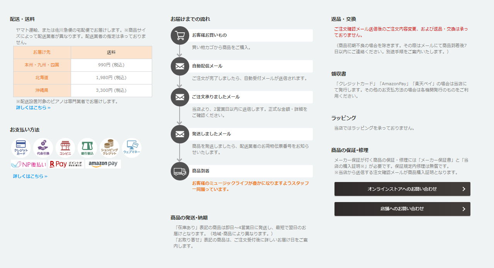The image size is (494, 268).
Task: Click the 返品・交換 heading
Action: pos(344,19)
